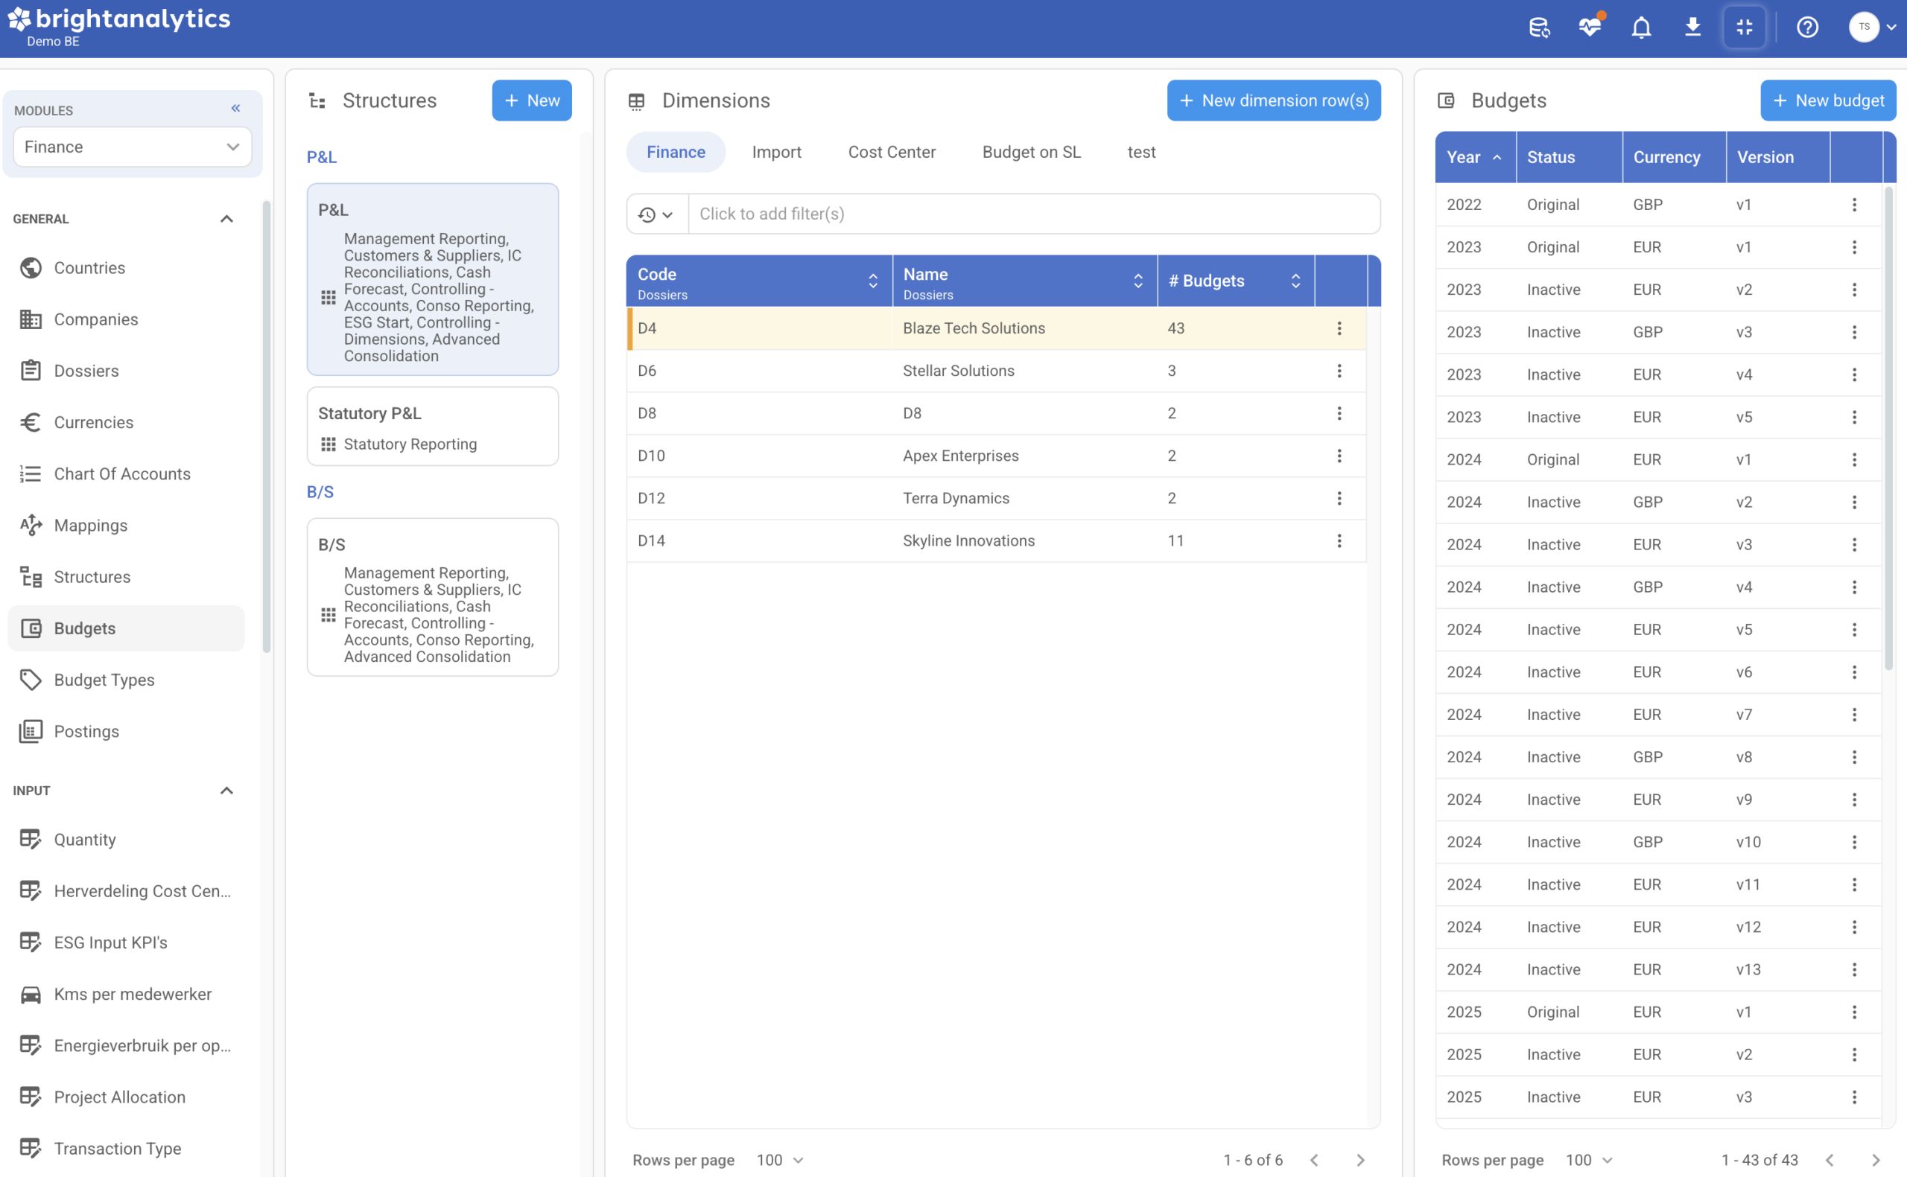Image resolution: width=1907 pixels, height=1177 pixels.
Task: Click the filter input field
Action: click(1034, 214)
